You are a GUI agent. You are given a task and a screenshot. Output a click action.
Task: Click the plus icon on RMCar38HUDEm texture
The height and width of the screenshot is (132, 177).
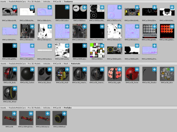[155, 7]
